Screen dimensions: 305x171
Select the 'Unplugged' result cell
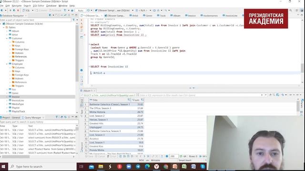110,127
